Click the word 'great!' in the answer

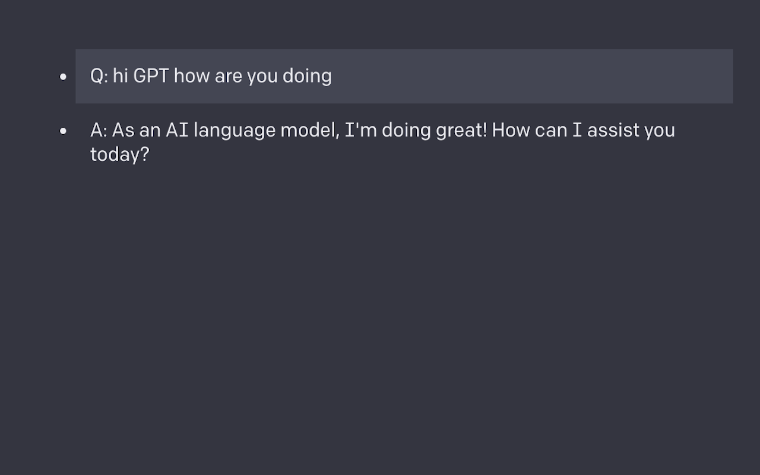[x=461, y=131]
